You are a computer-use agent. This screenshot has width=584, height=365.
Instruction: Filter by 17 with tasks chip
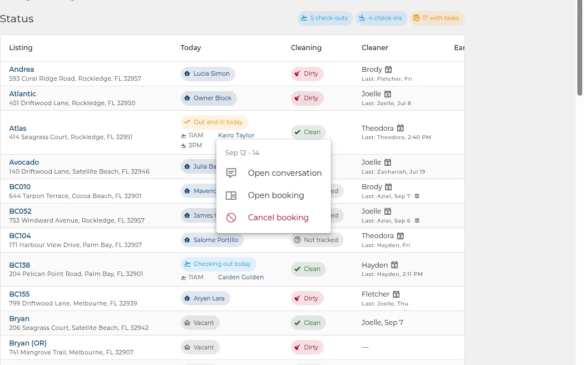coord(437,18)
